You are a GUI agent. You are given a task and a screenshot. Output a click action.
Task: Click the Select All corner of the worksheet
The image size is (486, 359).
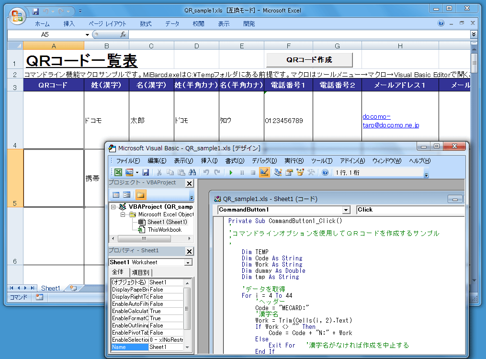(15, 46)
